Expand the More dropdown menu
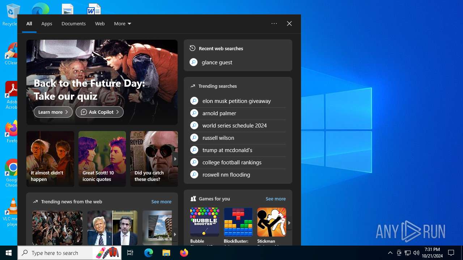463x260 pixels. point(123,23)
